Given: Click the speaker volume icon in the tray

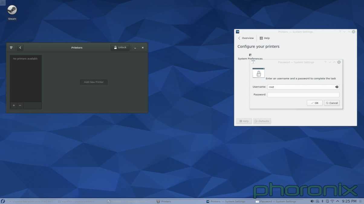Looking at the screenshot, I should pos(312,201).
